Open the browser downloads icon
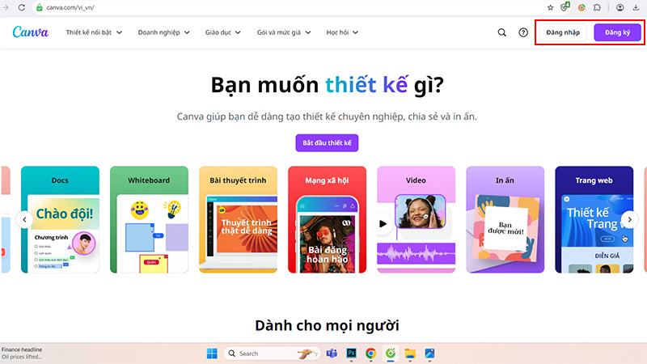The width and height of the screenshot is (647, 364). click(x=636, y=7)
